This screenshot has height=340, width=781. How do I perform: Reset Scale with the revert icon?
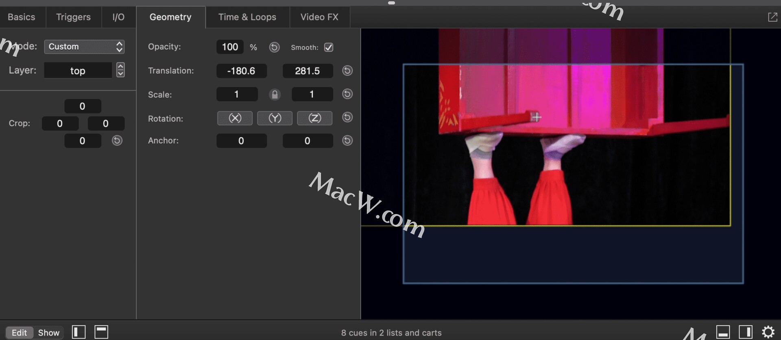click(x=347, y=94)
